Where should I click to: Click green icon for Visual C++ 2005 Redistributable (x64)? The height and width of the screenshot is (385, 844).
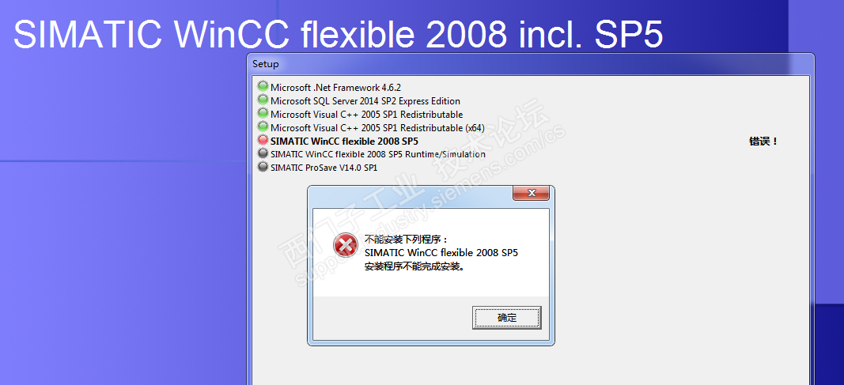pos(263,127)
